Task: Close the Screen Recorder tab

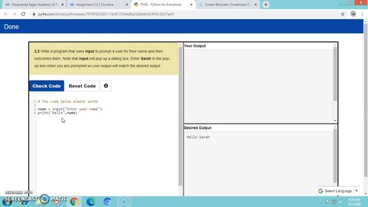Action: pos(255,5)
